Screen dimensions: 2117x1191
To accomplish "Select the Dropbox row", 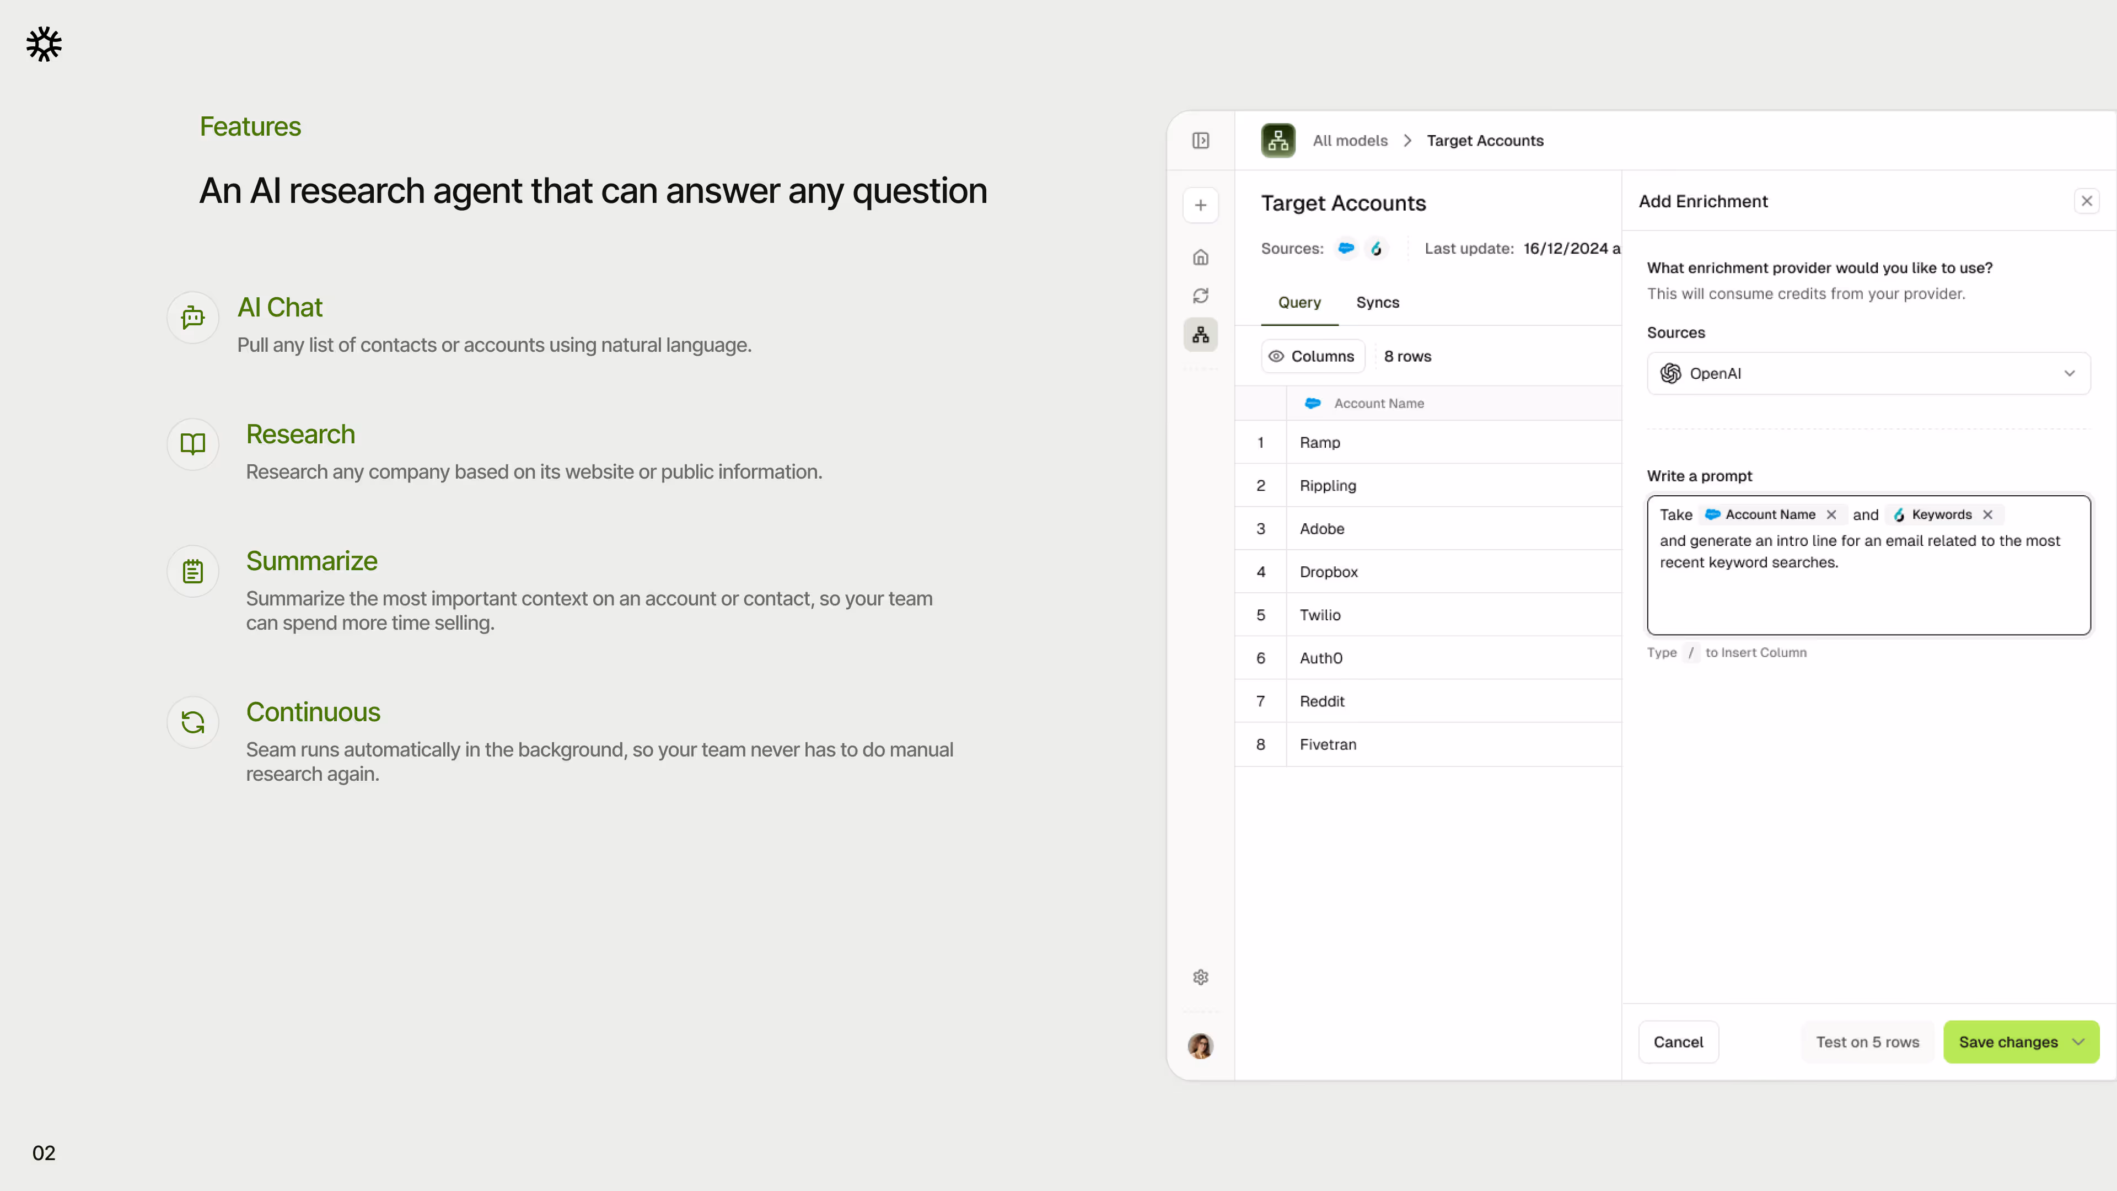I will coord(1428,572).
